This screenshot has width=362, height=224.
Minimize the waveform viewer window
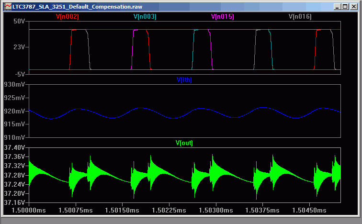coord(337,8)
